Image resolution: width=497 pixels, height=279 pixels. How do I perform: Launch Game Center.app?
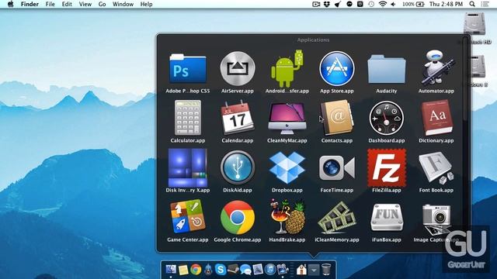pyautogui.click(x=188, y=217)
